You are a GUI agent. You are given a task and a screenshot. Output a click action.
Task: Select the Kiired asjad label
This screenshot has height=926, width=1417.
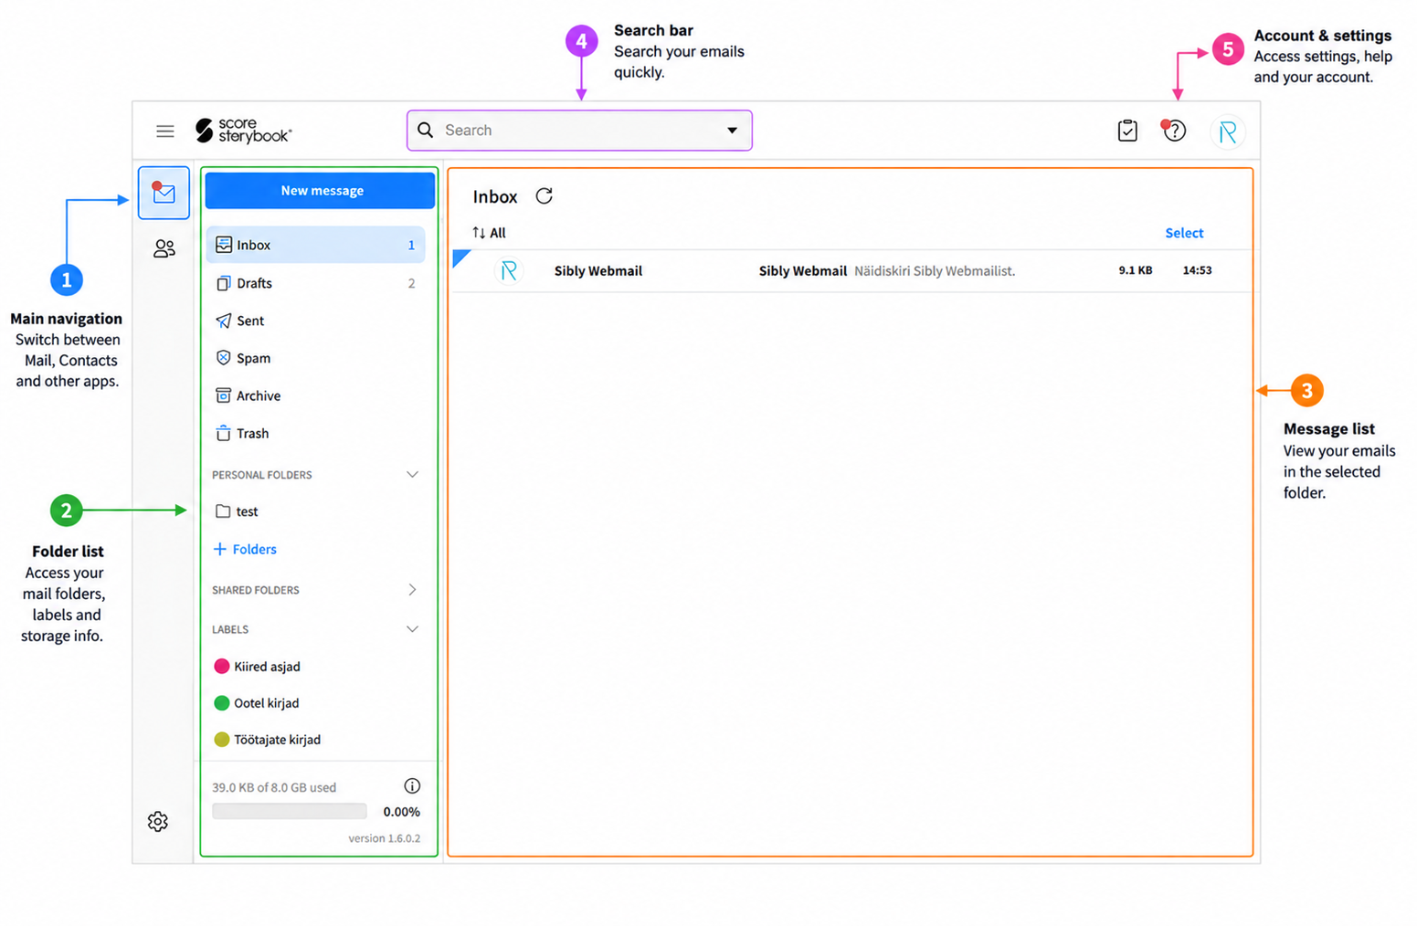257,667
